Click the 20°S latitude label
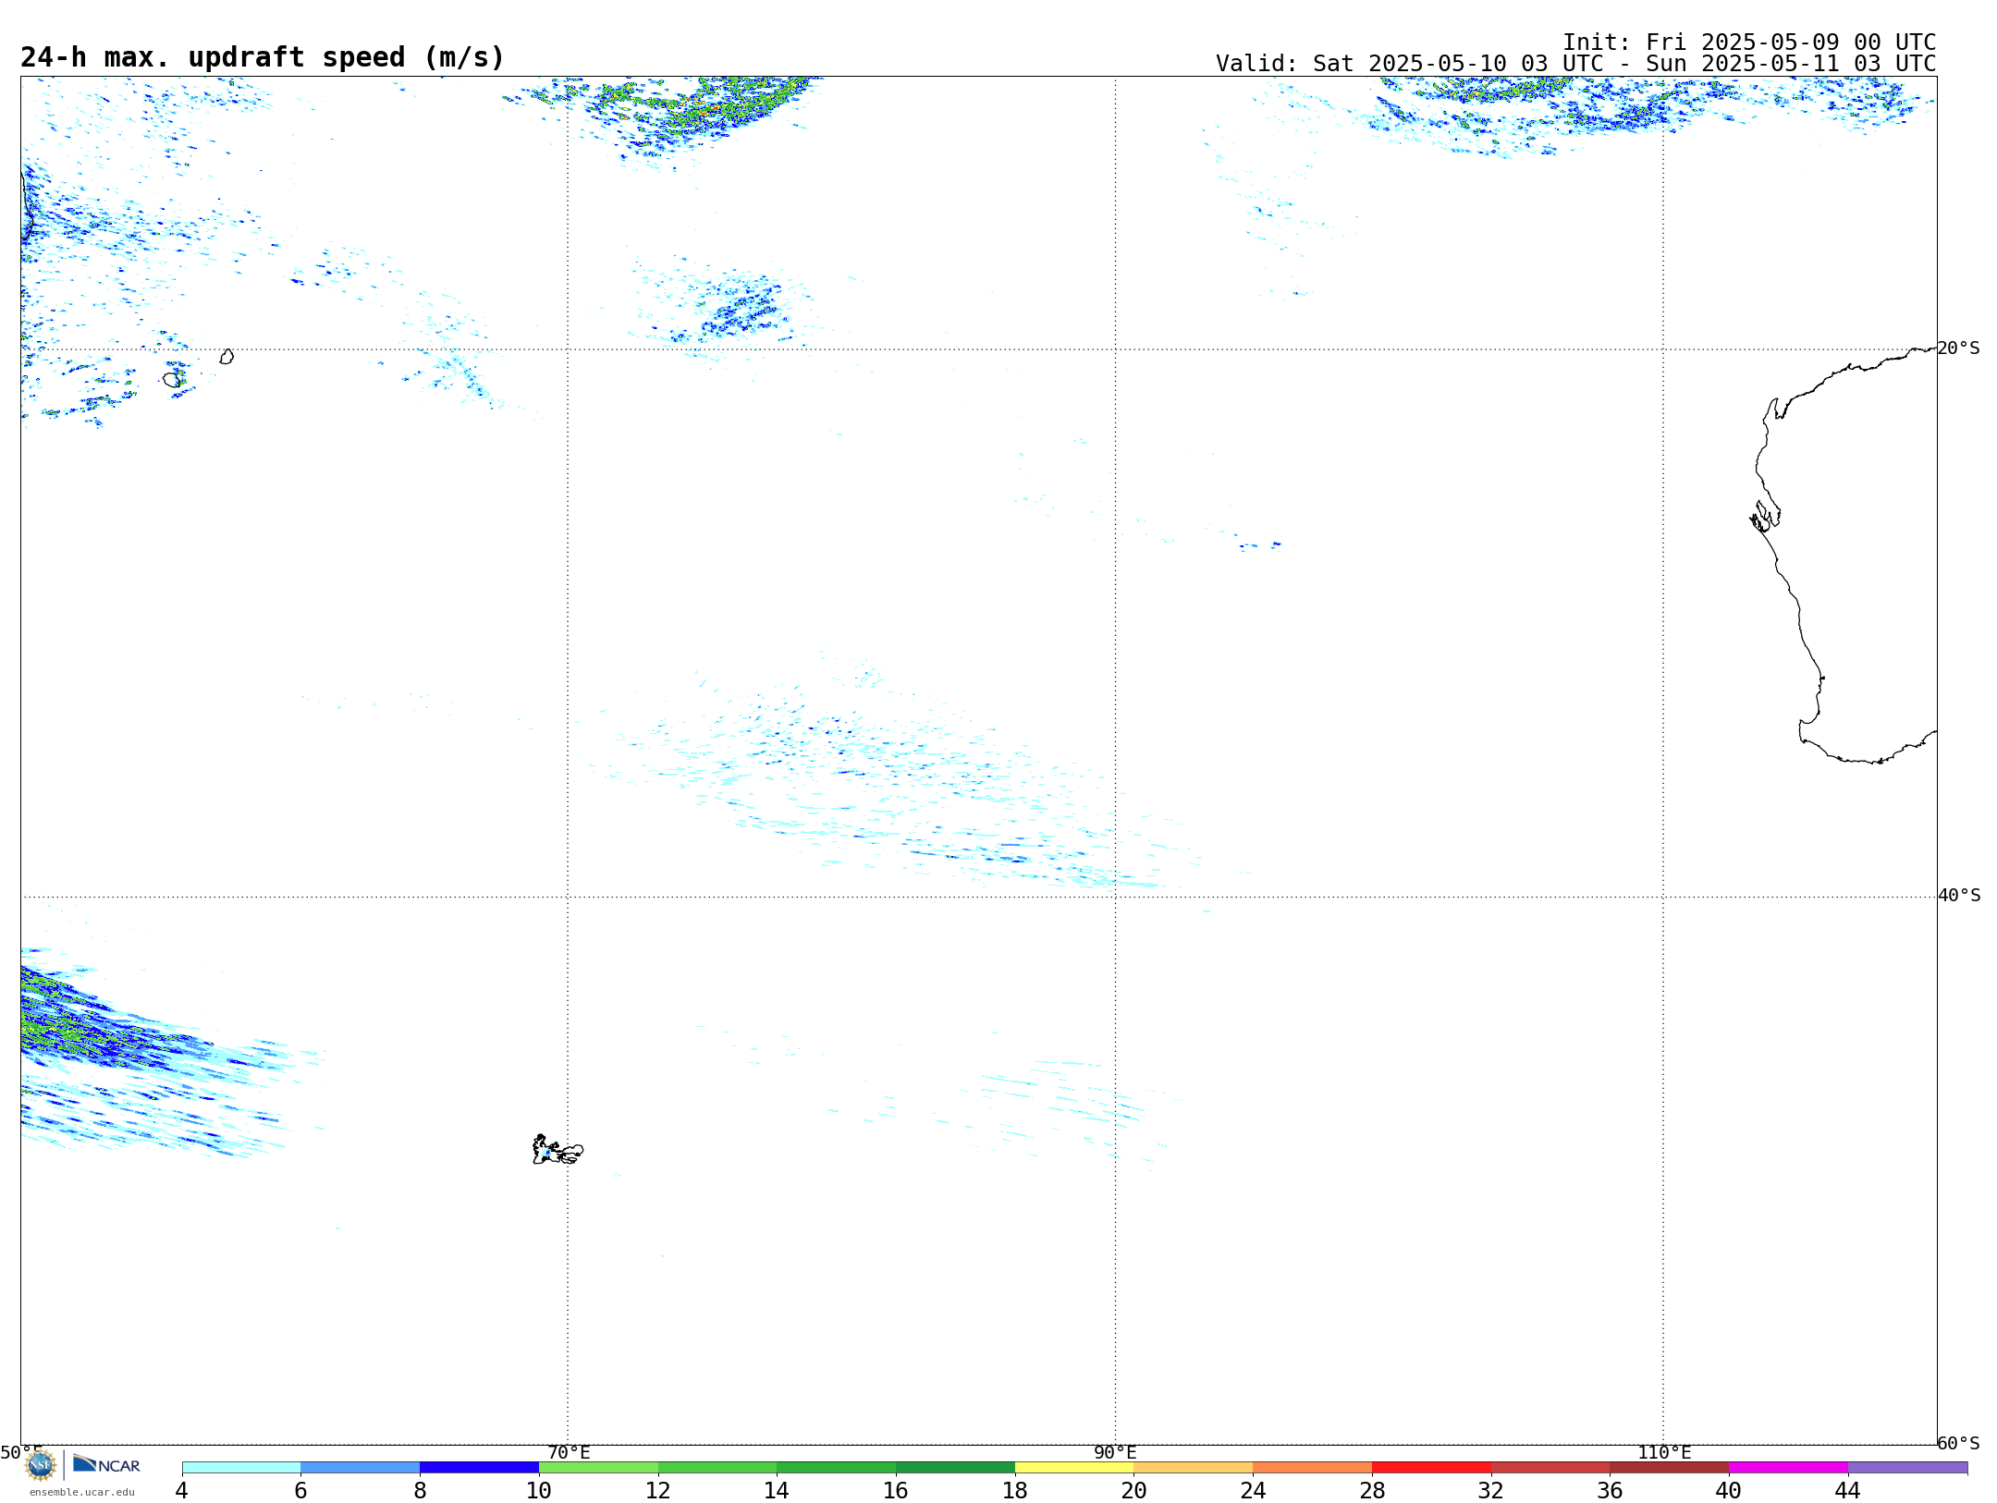The height and width of the screenshot is (1503, 1997). pos(1959,348)
